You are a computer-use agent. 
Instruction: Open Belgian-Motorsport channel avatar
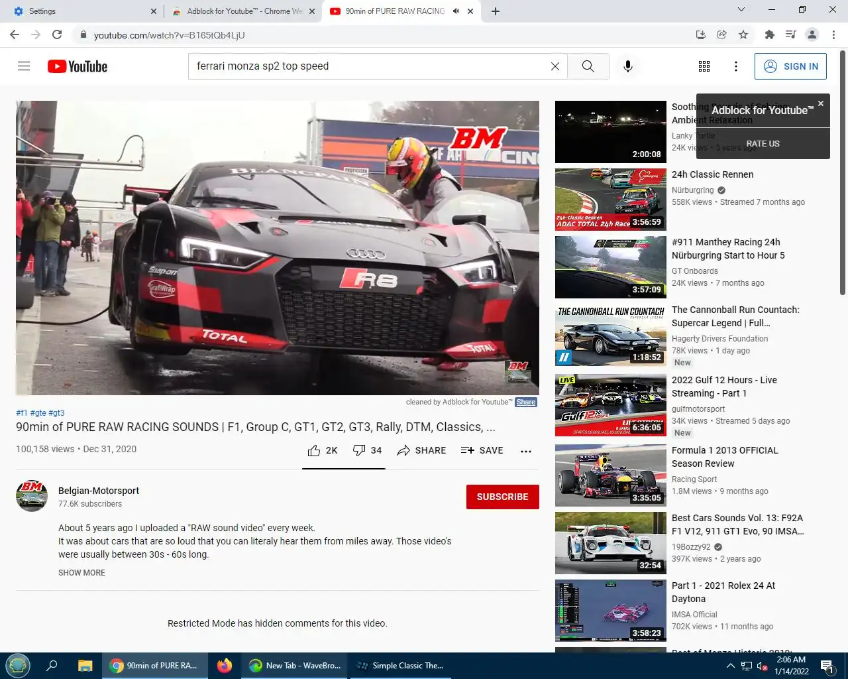32,496
